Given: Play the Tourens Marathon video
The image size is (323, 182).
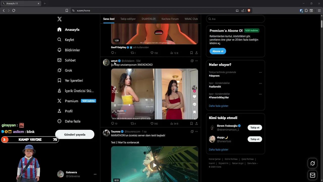Looking at the screenshot, I should (x=154, y=165).
